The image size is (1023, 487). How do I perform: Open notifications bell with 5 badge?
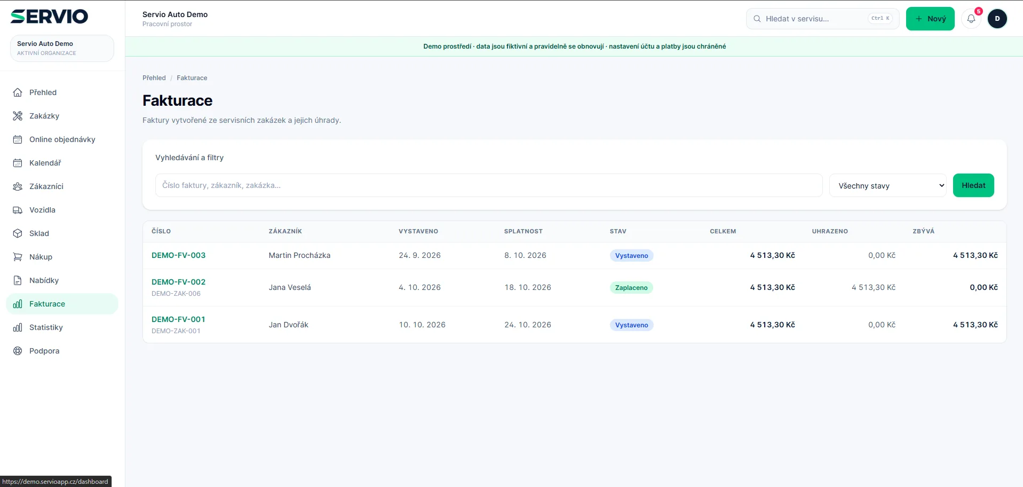[x=971, y=19]
